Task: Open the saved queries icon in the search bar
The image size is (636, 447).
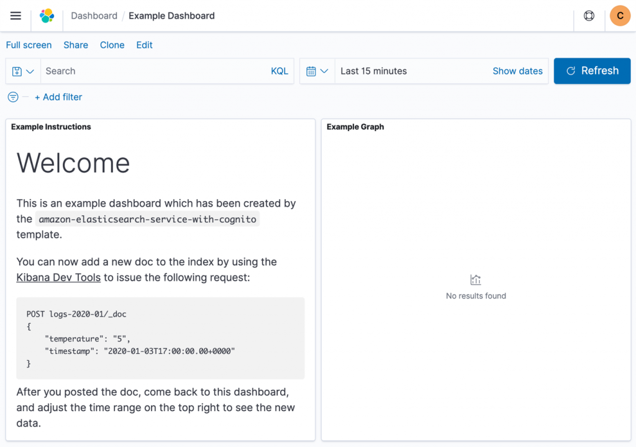Action: pos(16,71)
